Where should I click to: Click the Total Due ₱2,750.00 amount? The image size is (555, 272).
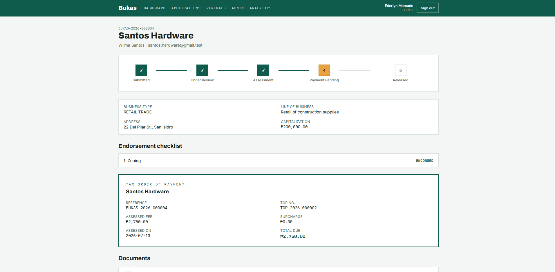pyautogui.click(x=292, y=236)
